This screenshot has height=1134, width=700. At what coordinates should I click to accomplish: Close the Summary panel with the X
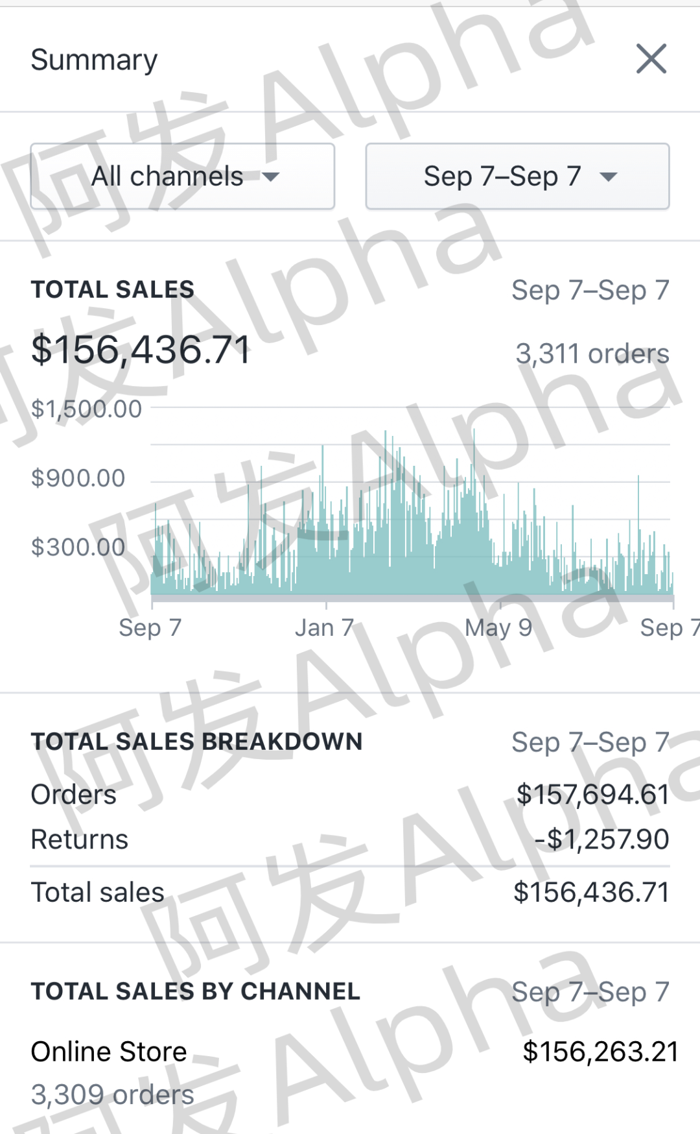pyautogui.click(x=651, y=59)
